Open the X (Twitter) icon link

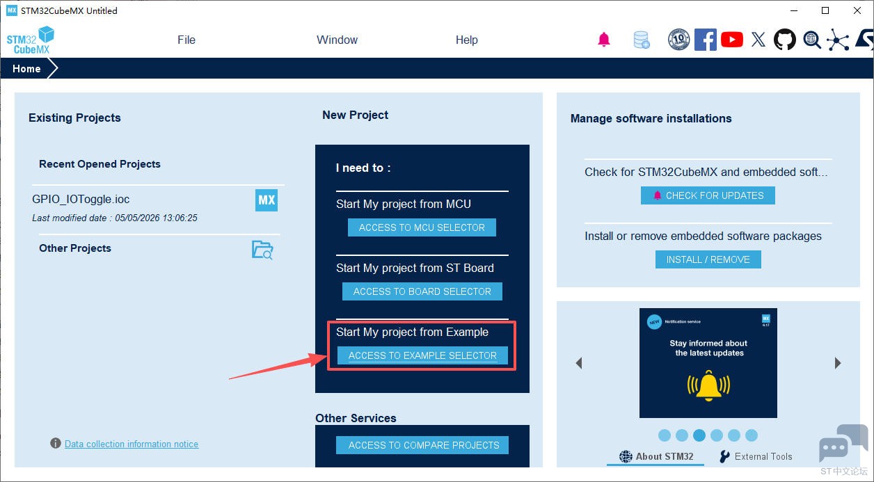click(x=758, y=40)
